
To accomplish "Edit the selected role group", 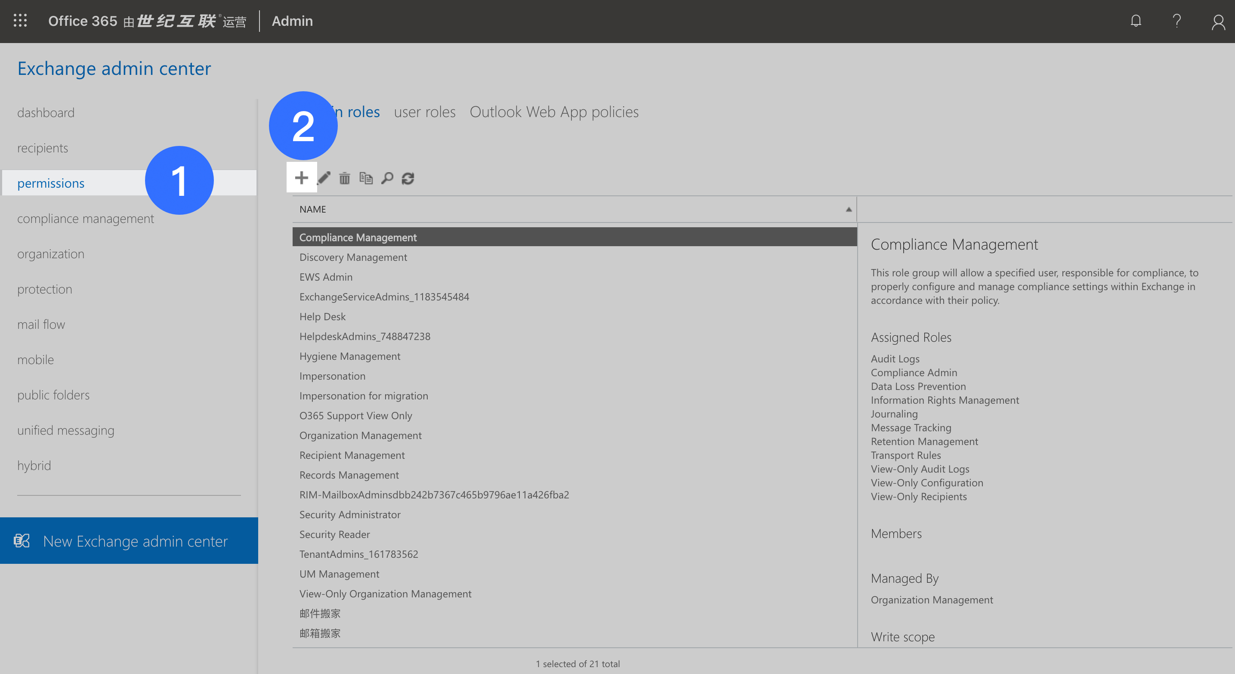I will [x=324, y=178].
